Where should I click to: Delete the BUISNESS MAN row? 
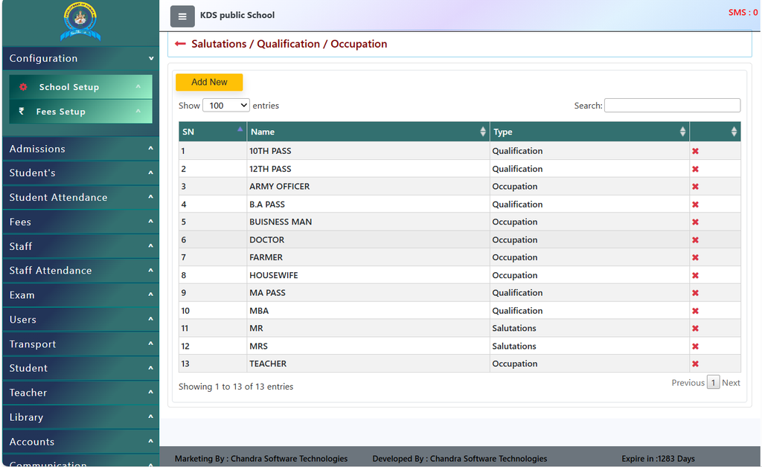pos(695,222)
